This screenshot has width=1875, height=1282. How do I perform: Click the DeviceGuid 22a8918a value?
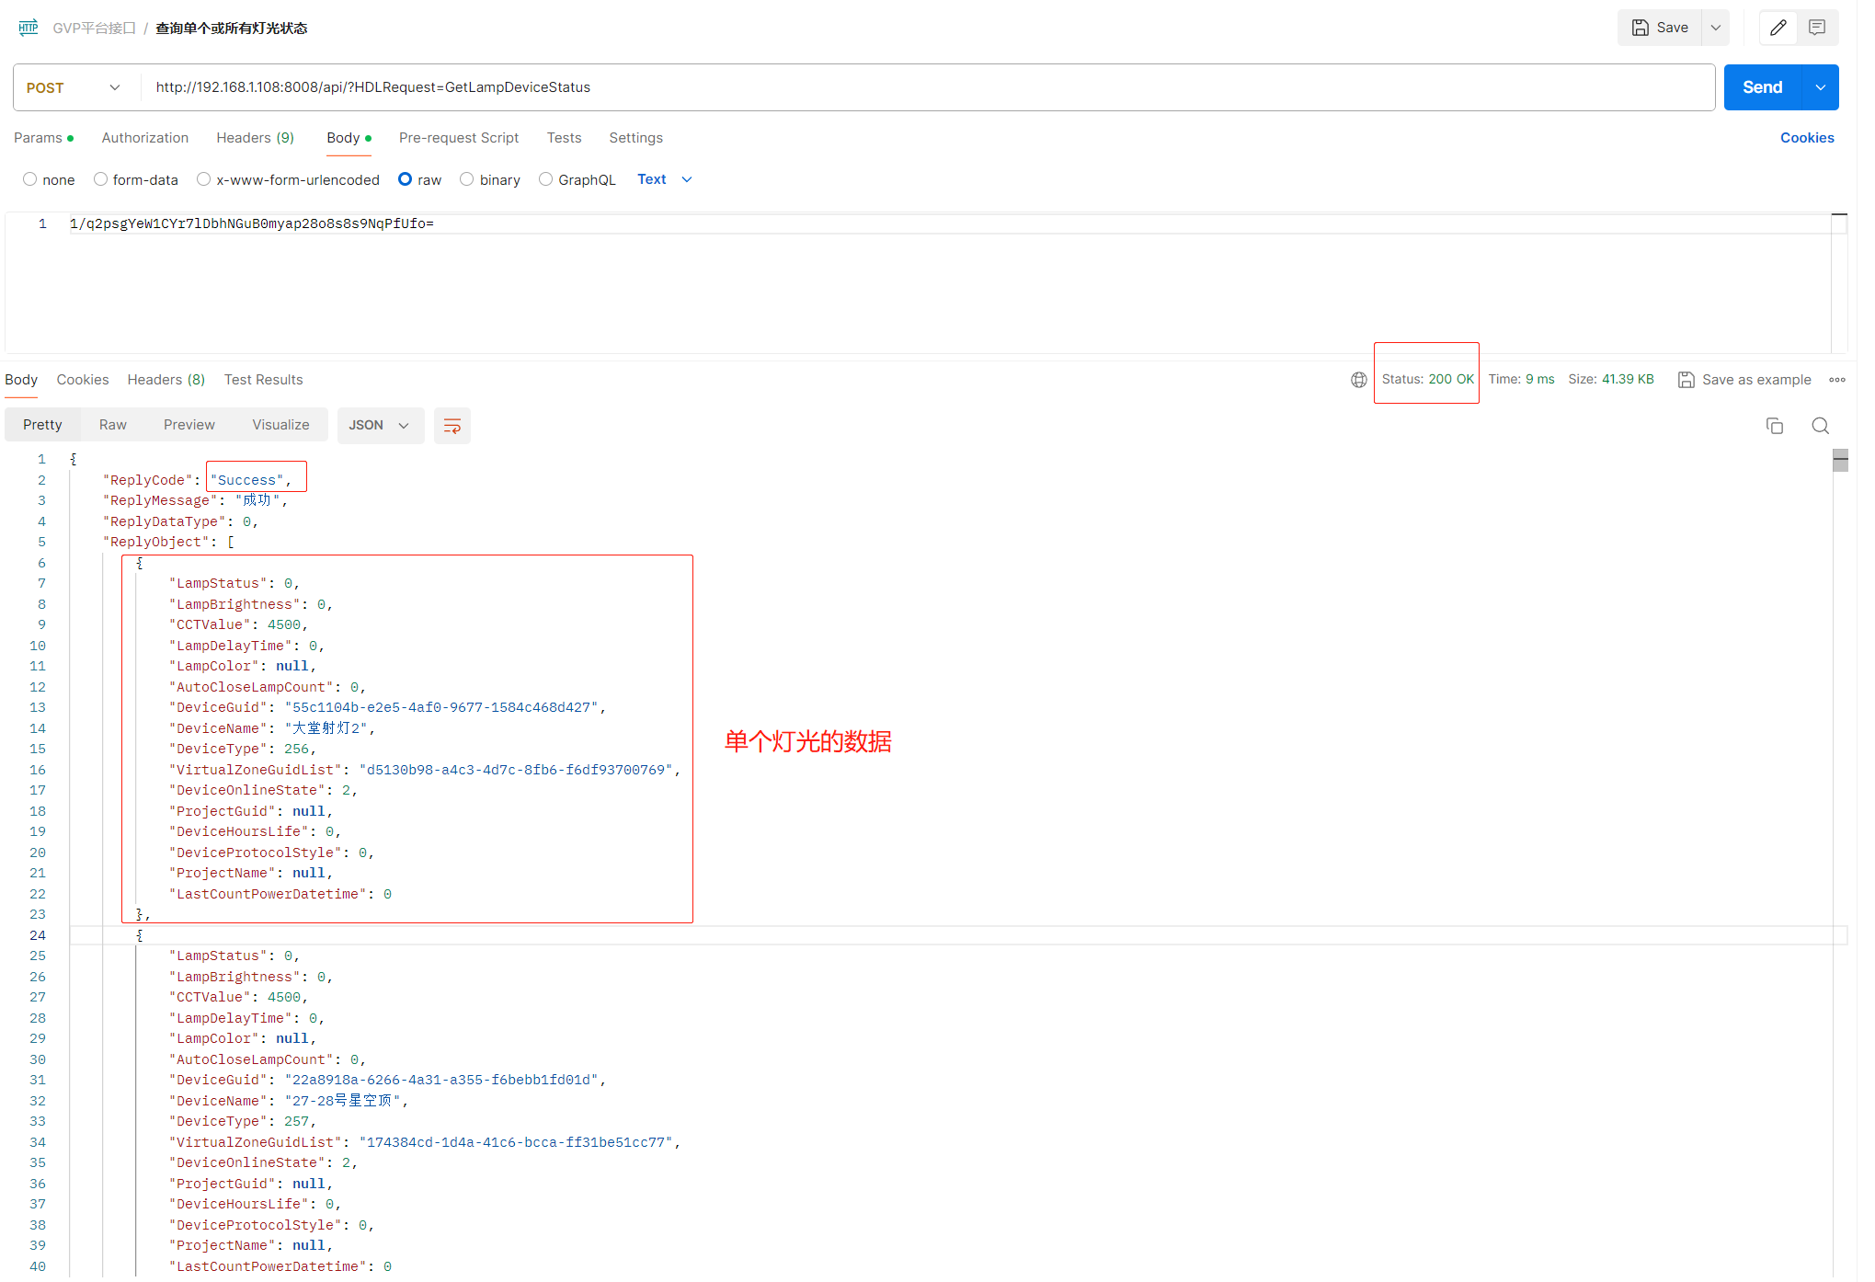pyautogui.click(x=441, y=1081)
